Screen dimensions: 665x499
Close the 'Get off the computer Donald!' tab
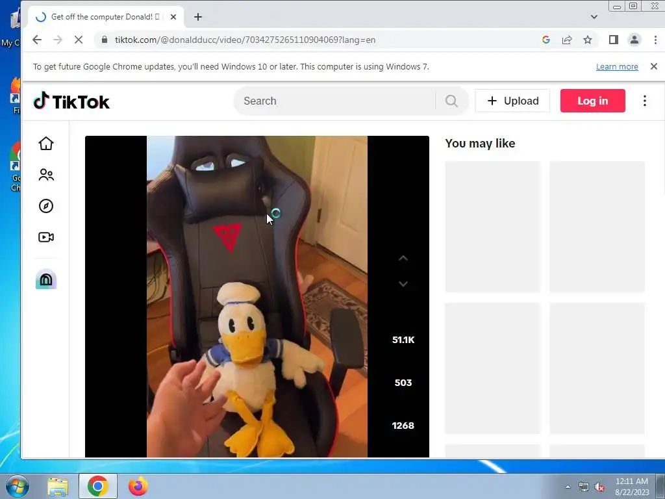[173, 17]
